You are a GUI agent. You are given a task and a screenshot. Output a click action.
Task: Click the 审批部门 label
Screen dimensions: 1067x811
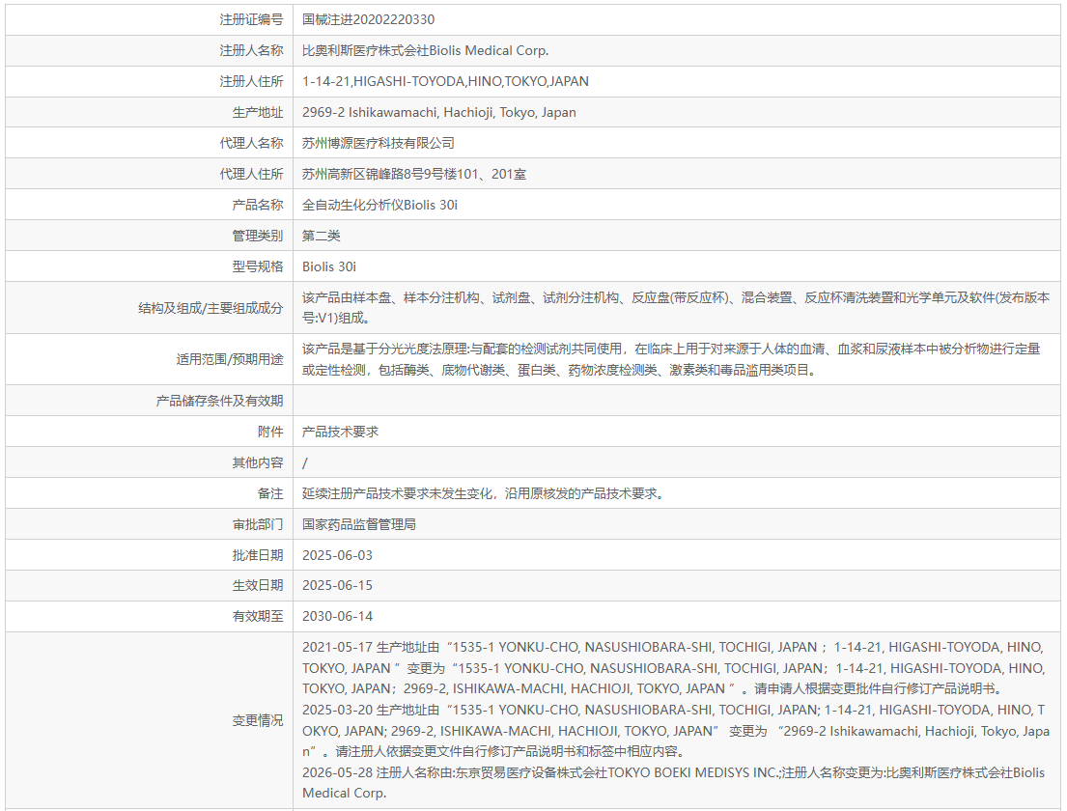click(257, 524)
